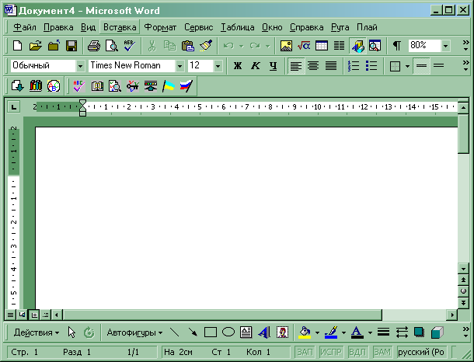The width and height of the screenshot is (474, 362).
Task: Open the Сервис menu
Action: [199, 27]
